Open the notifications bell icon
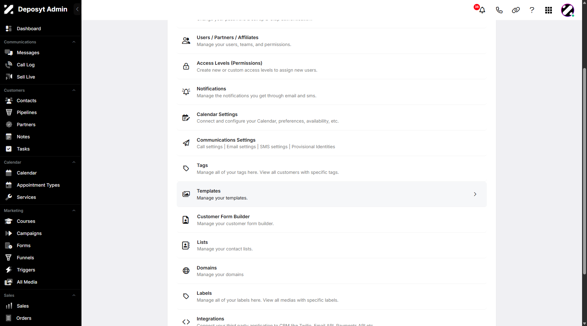The image size is (587, 326). tap(482, 10)
